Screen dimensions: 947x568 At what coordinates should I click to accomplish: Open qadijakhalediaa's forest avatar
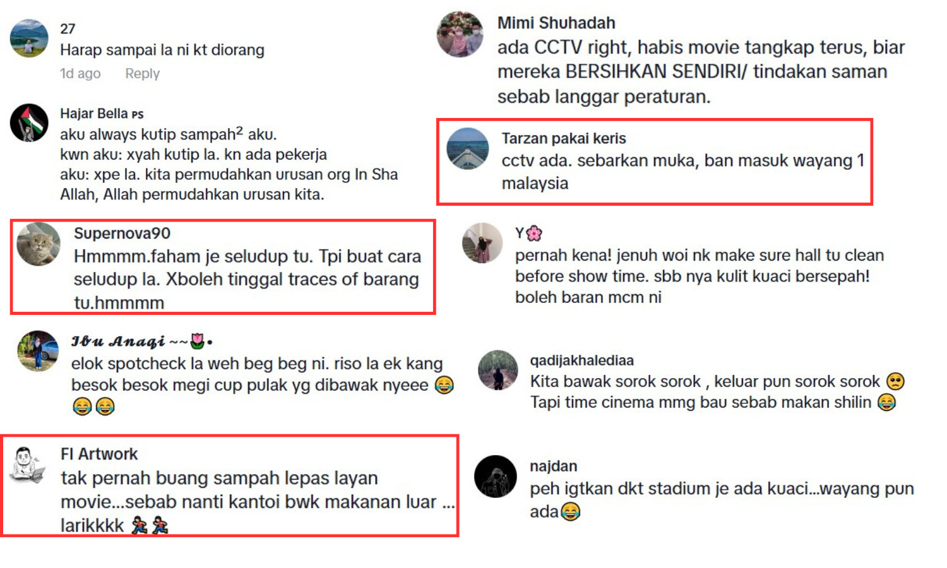(497, 370)
